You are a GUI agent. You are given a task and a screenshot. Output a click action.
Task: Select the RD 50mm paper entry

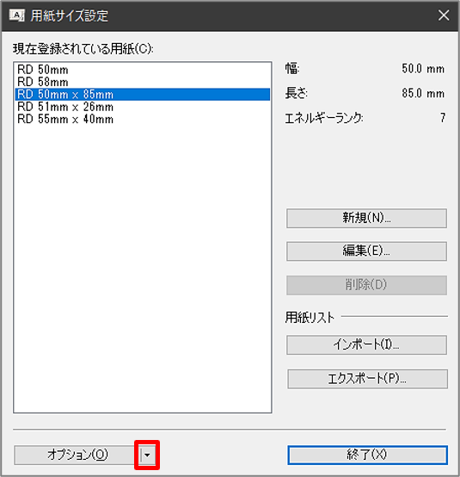click(x=142, y=70)
